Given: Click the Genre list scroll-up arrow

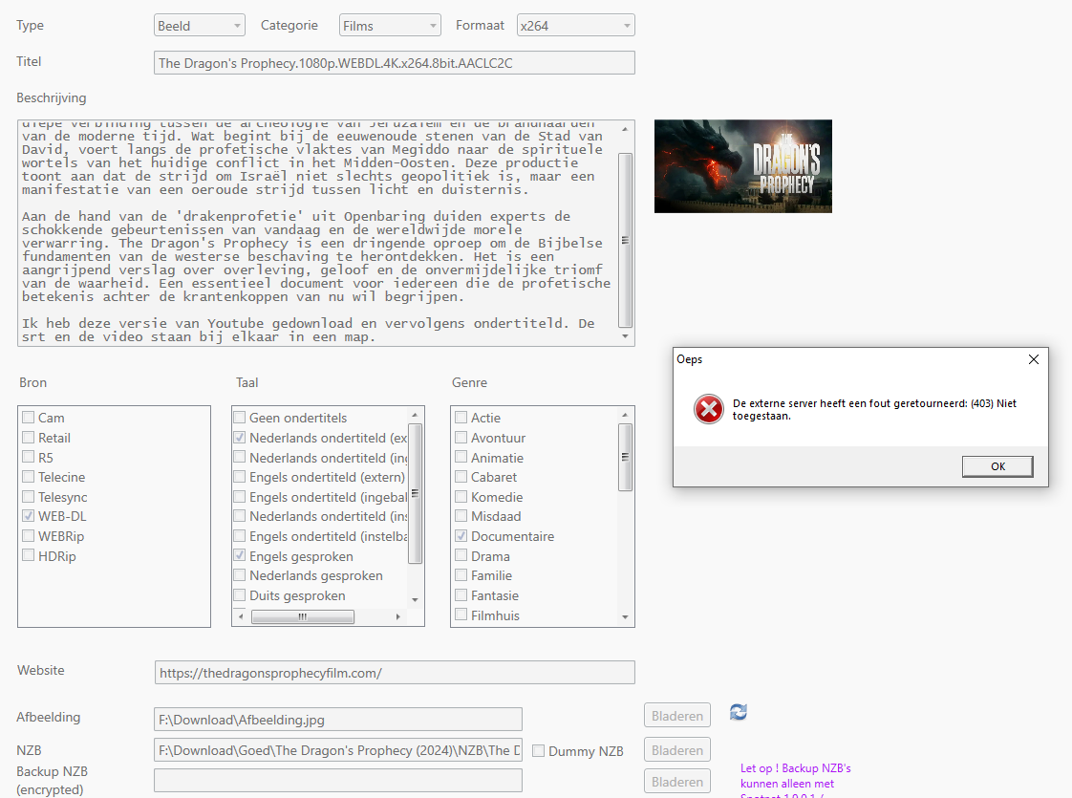Looking at the screenshot, I should tap(625, 415).
